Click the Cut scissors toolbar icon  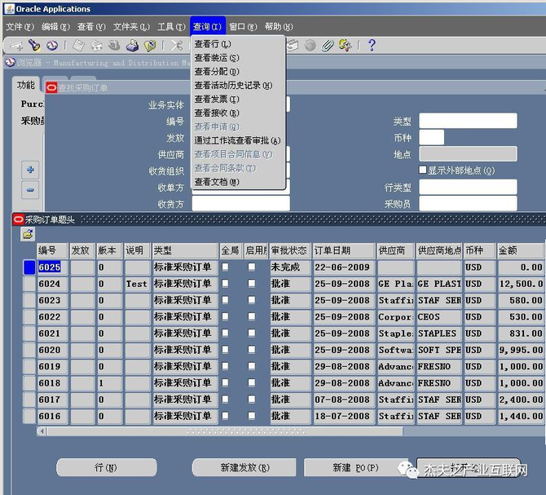pyautogui.click(x=177, y=46)
